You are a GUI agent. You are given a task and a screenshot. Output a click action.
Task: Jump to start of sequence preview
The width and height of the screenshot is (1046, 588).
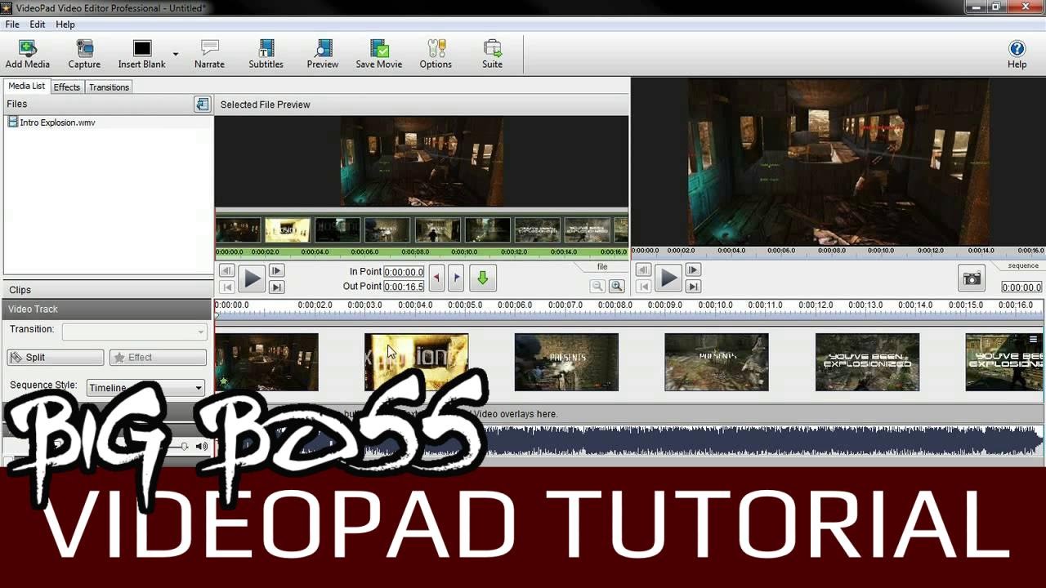pyautogui.click(x=644, y=286)
